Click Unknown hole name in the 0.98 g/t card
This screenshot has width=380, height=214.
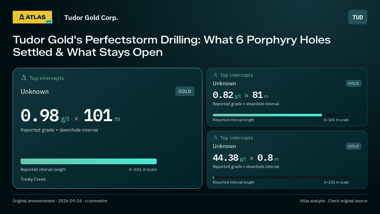tap(35, 92)
